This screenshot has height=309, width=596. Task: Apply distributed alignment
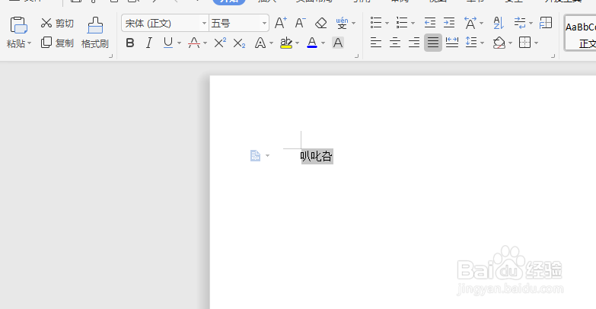[452, 43]
